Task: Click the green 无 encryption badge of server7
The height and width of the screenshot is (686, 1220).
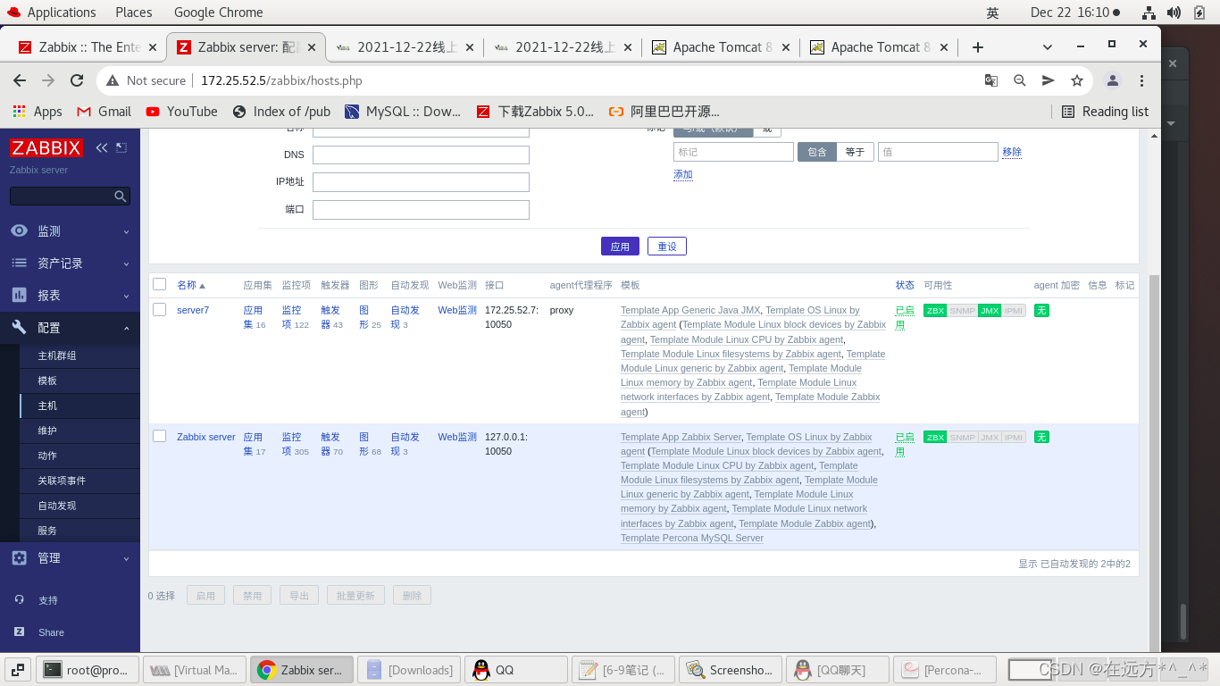Action: 1041,311
